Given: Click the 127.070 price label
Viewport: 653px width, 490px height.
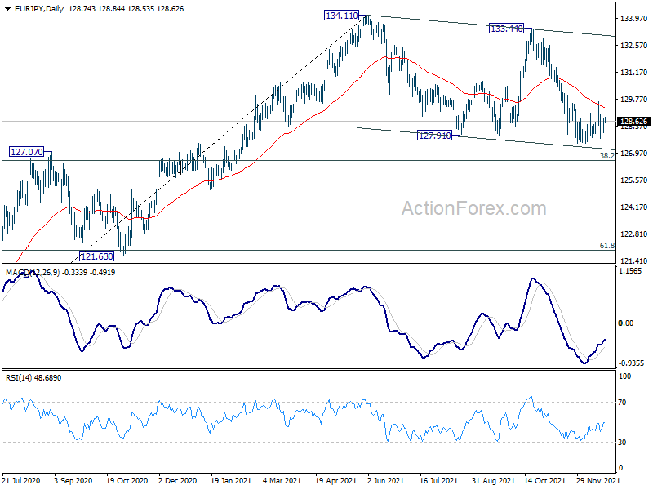Looking at the screenshot, I should [x=27, y=152].
